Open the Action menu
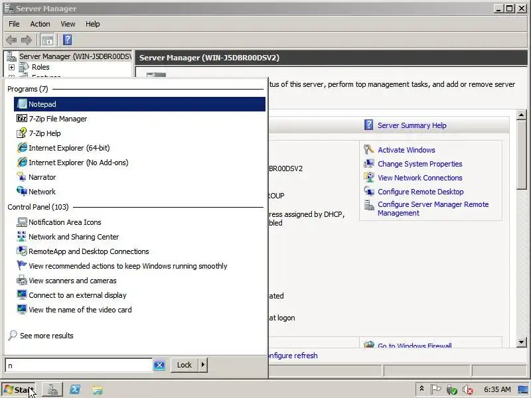The width and height of the screenshot is (531, 398). point(40,24)
